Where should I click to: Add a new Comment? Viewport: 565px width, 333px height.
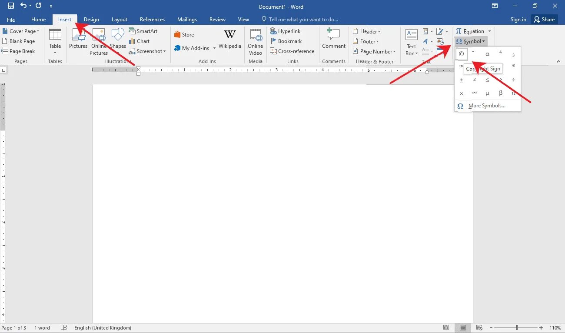pos(334,39)
